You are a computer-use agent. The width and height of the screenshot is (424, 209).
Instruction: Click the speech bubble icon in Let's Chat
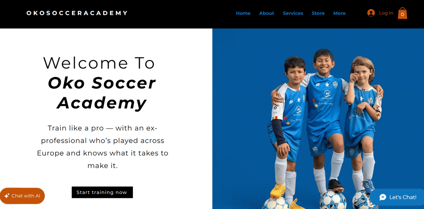tap(383, 197)
